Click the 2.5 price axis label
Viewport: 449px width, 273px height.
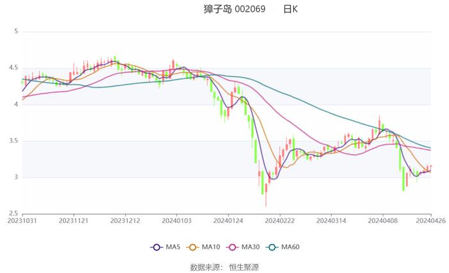14,213
